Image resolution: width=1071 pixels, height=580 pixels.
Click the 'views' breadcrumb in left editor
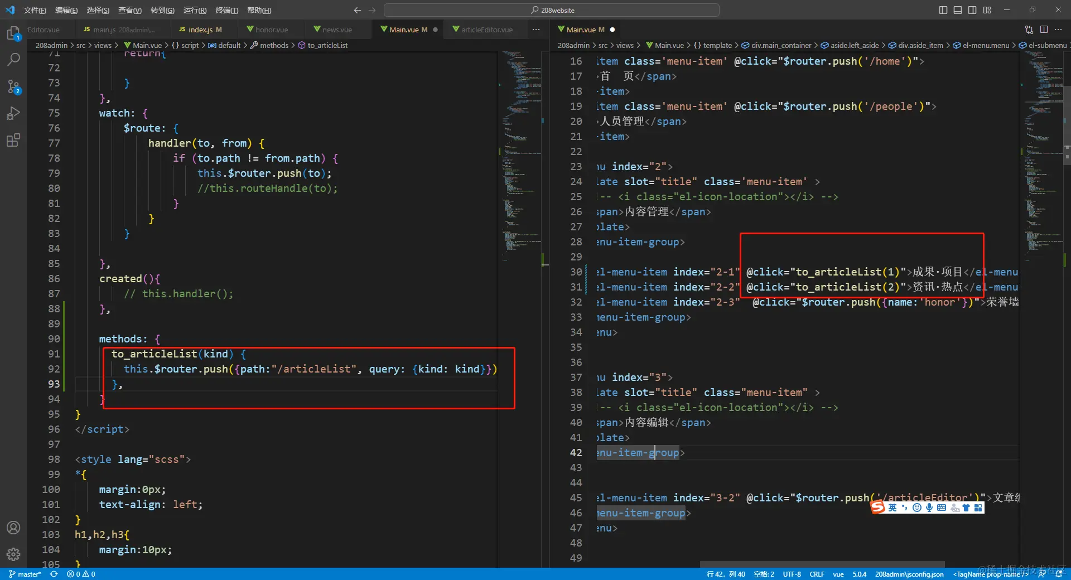click(103, 45)
